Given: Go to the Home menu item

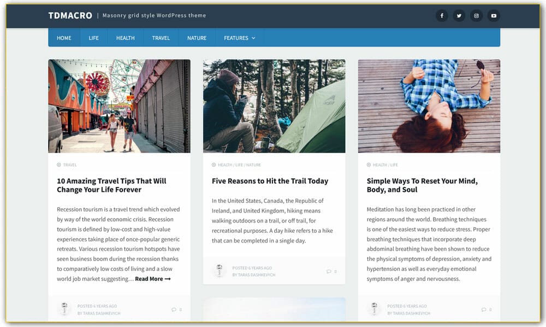Looking at the screenshot, I should 64,38.
